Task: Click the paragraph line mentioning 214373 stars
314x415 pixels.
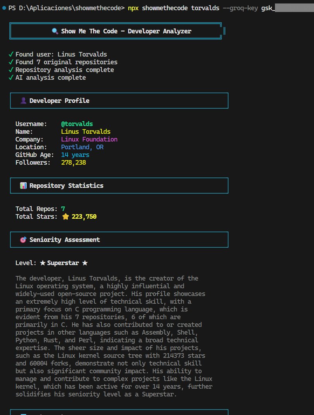Action: [110, 355]
